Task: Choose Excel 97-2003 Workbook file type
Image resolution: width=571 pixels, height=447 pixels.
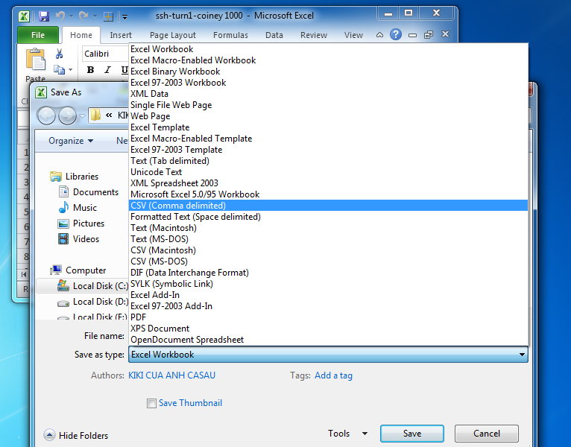Action: pyautogui.click(x=329, y=83)
